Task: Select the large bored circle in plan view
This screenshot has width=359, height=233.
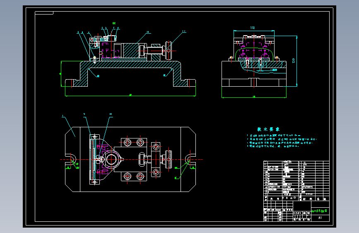Action: 111,160
